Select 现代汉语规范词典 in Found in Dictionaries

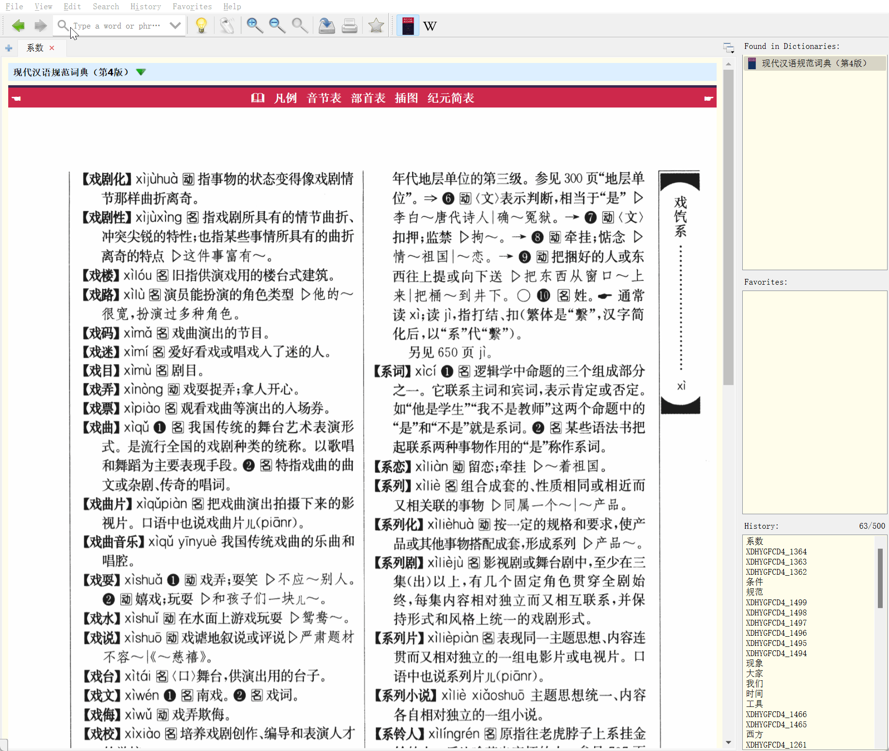(x=814, y=63)
